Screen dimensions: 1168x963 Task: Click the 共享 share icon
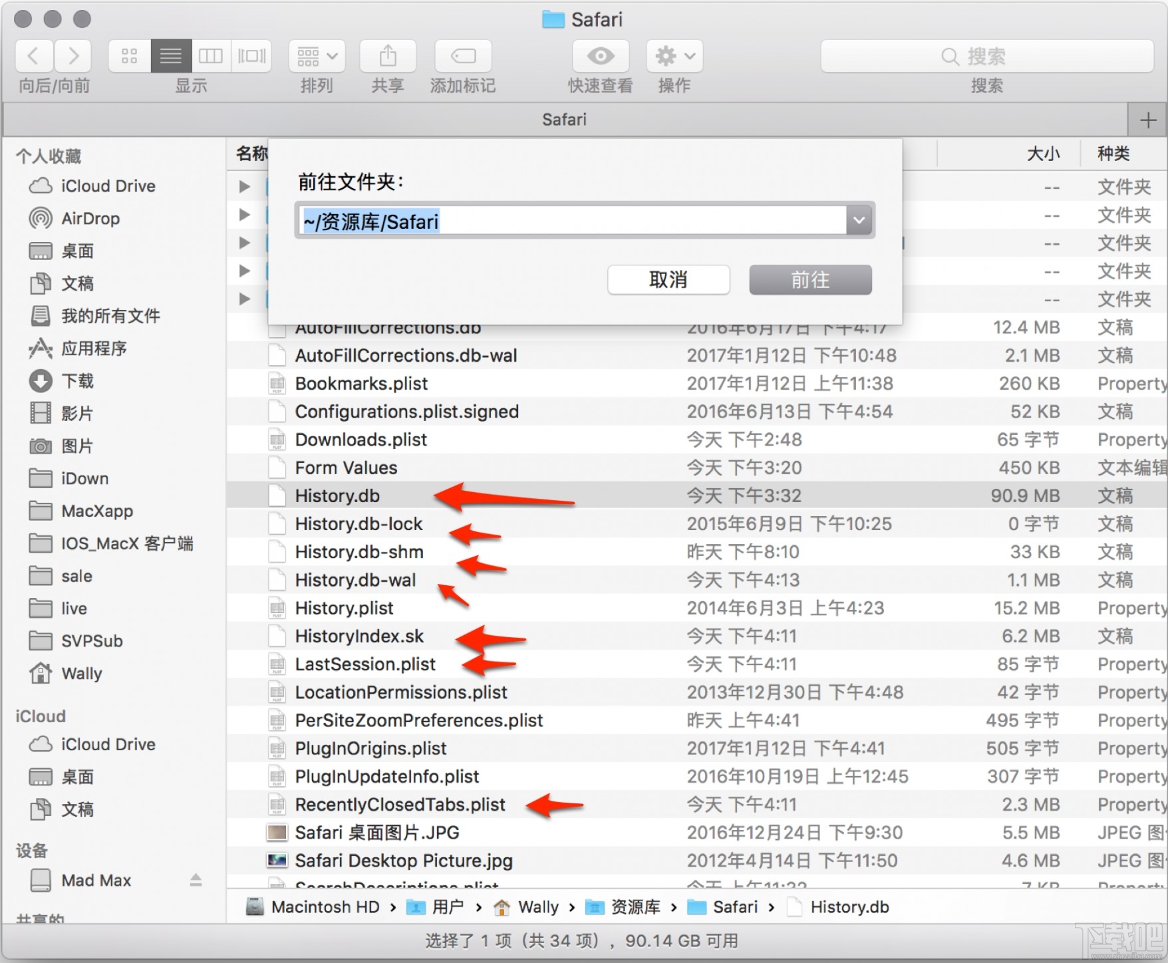[387, 56]
